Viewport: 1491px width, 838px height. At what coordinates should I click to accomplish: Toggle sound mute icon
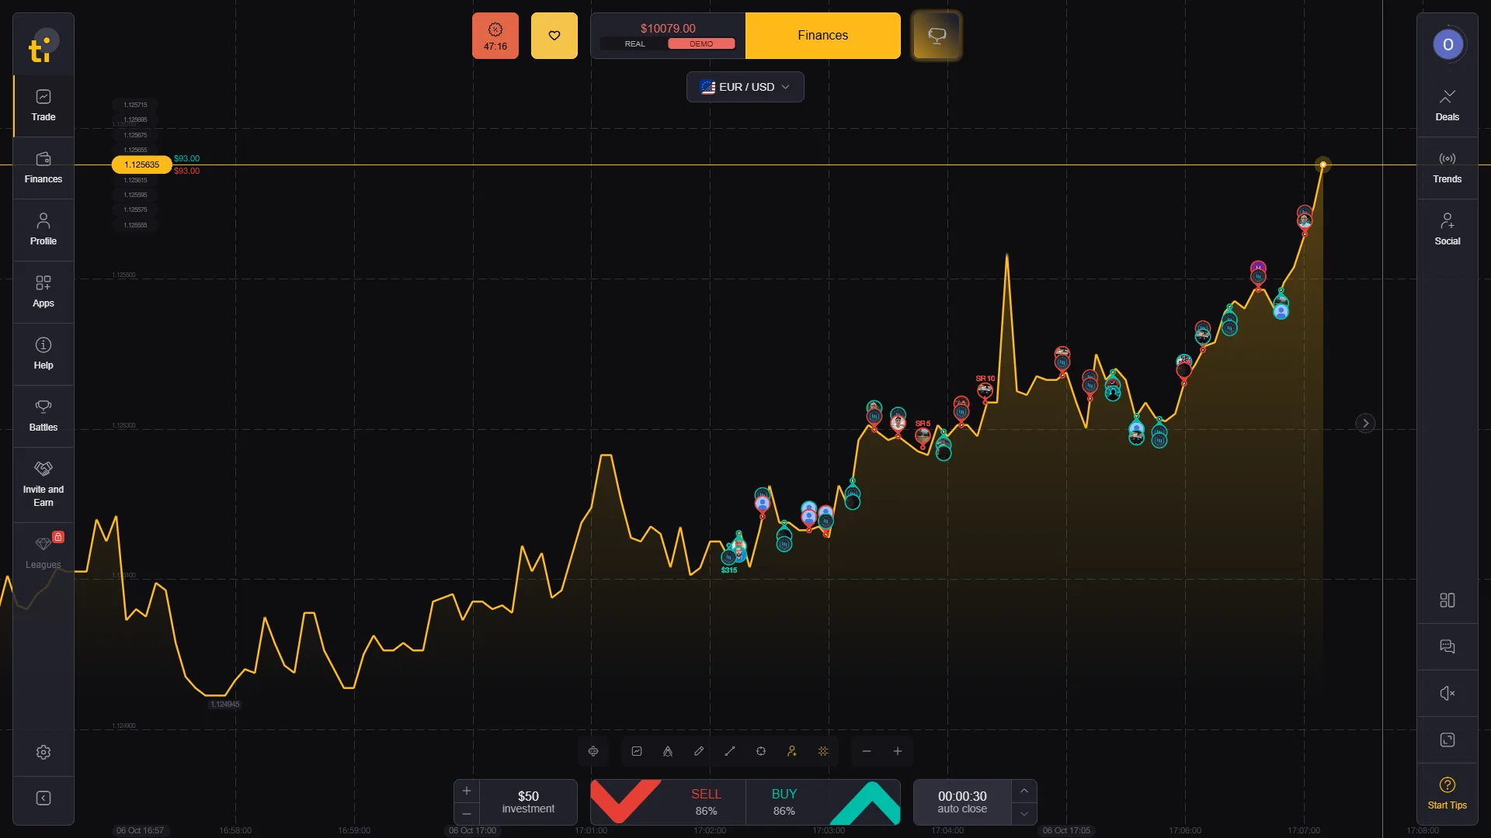click(x=1448, y=693)
